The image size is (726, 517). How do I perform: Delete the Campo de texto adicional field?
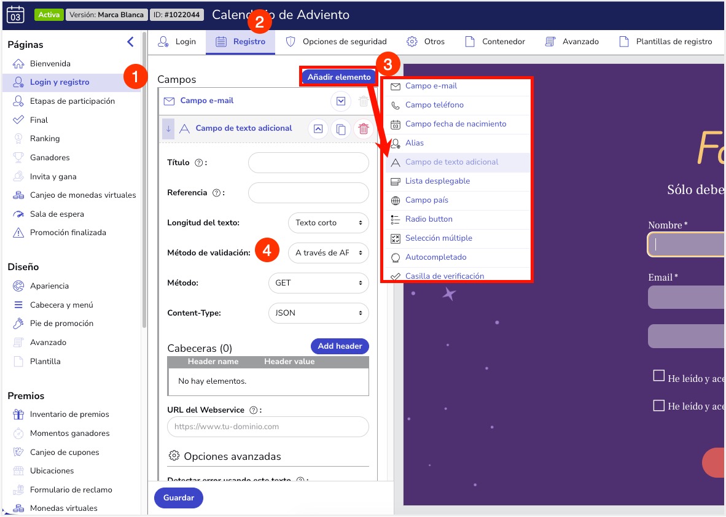[x=364, y=129]
